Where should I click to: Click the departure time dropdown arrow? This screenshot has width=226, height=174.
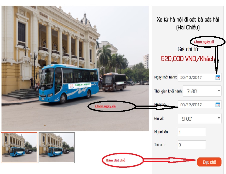click(x=219, y=91)
